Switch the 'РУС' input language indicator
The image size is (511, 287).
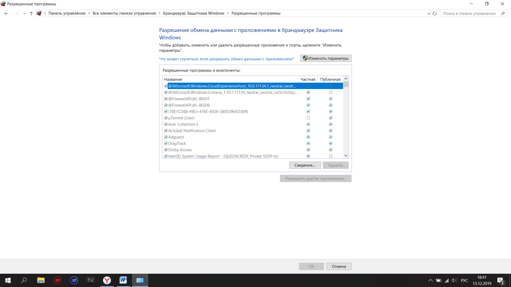[x=464, y=280]
